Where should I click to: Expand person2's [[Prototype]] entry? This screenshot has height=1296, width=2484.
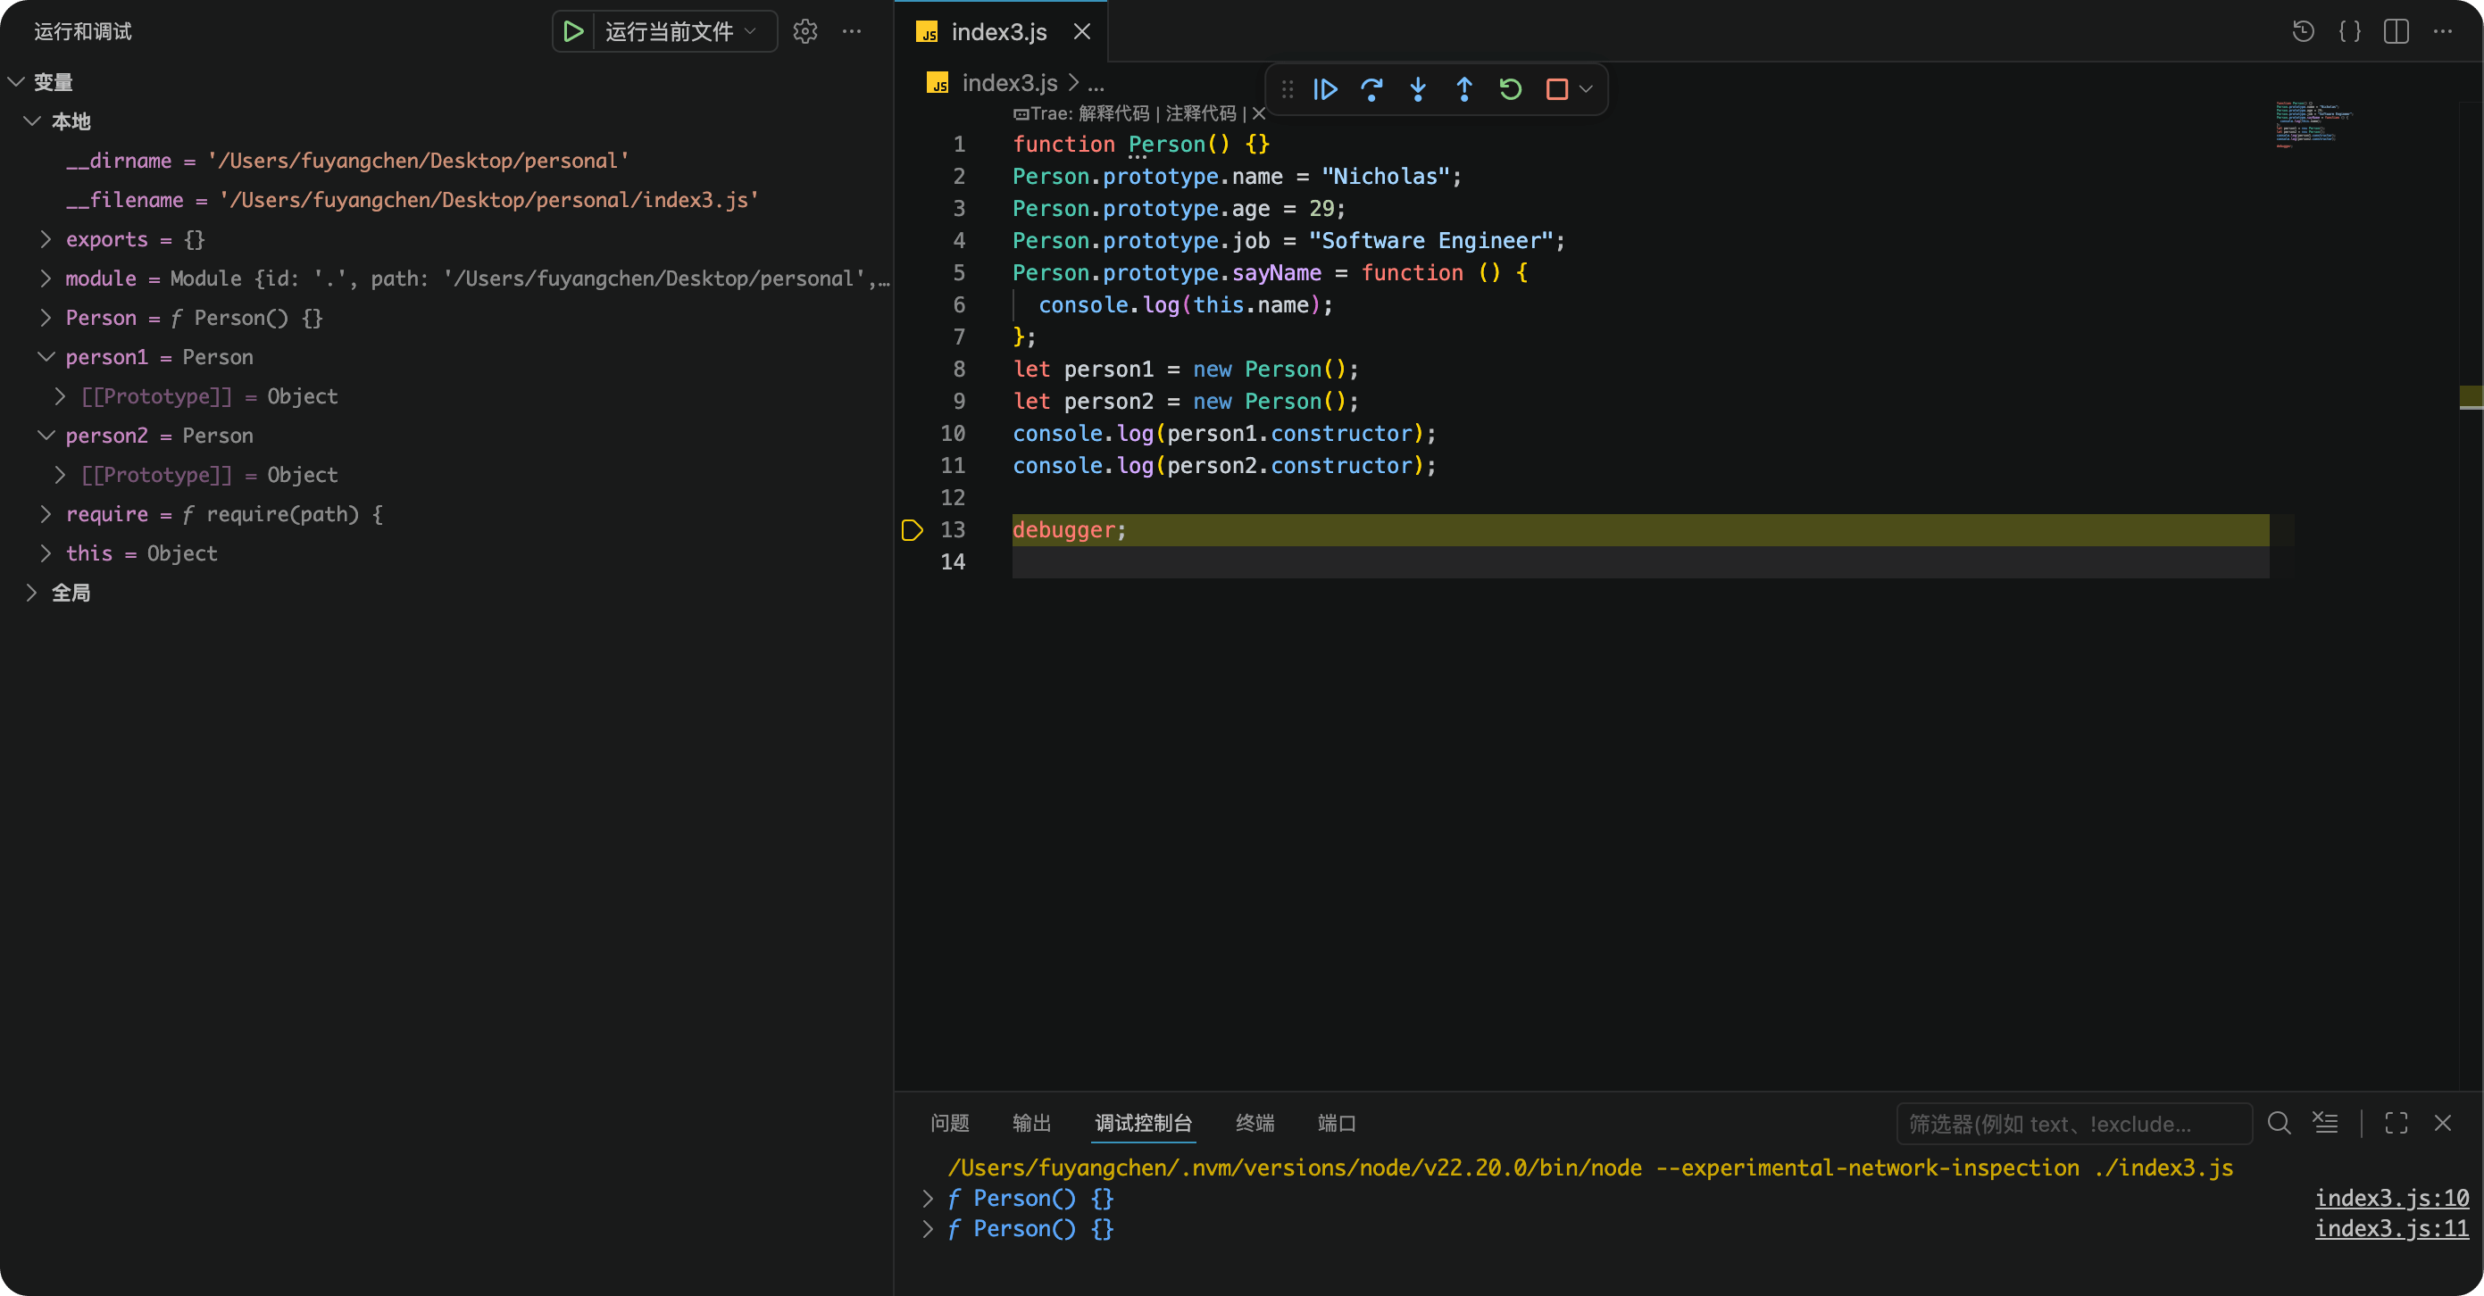60,476
